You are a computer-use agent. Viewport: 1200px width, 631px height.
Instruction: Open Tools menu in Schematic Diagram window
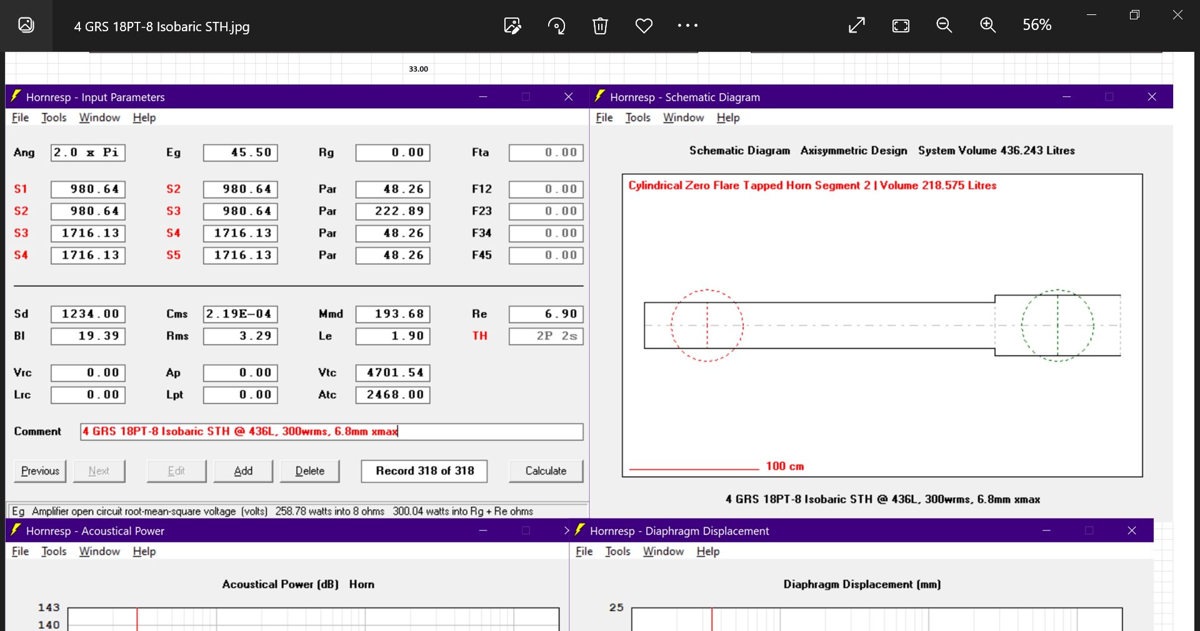[x=638, y=117]
